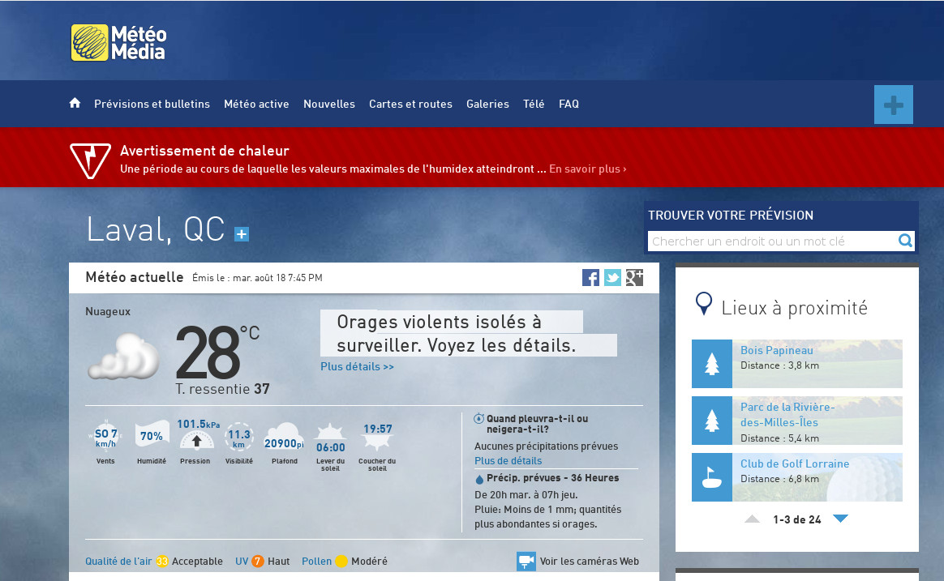
Task: Open Galeries menu
Action: coord(487,104)
